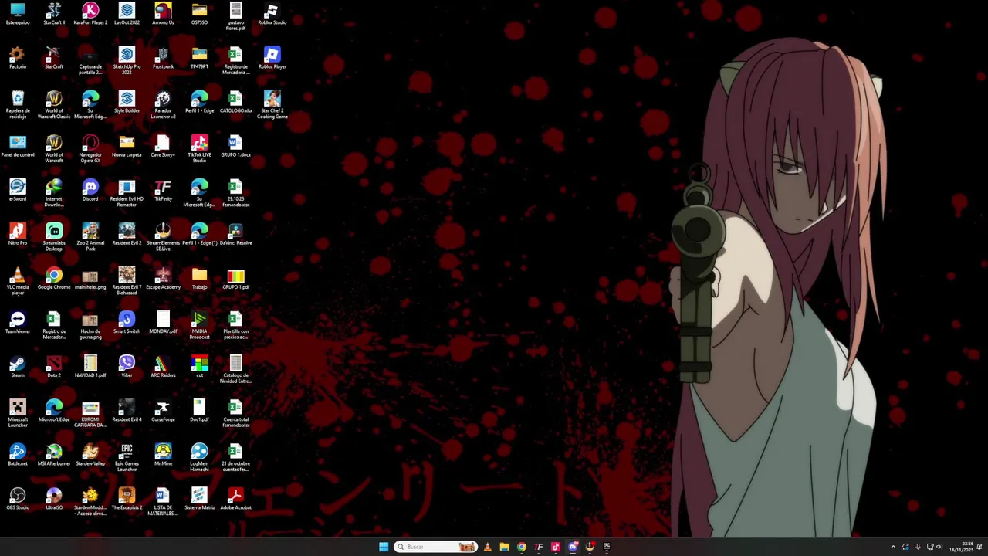Select the Epic Games Launcher desktop icon
This screenshot has height=556, width=988.
pos(127,456)
